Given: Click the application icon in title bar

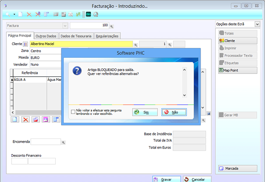Looking at the screenshot, I should [5, 6].
